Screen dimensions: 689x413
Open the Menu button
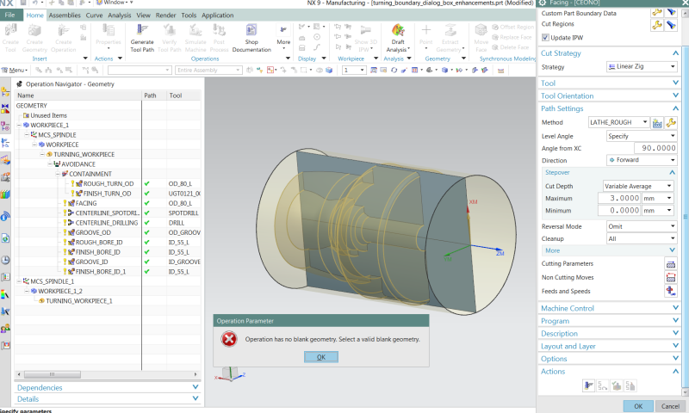pos(16,71)
